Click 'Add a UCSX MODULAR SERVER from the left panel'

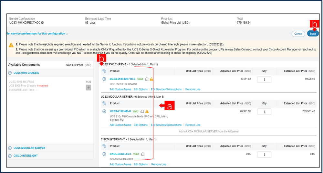209,131
